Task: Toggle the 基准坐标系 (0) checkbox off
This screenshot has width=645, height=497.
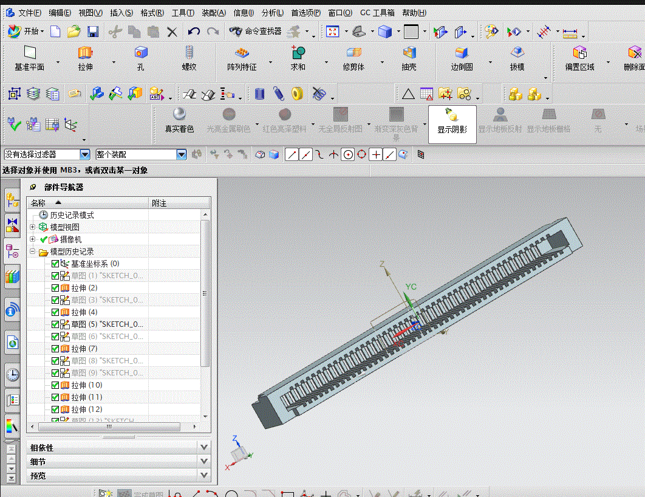Action: (x=54, y=263)
